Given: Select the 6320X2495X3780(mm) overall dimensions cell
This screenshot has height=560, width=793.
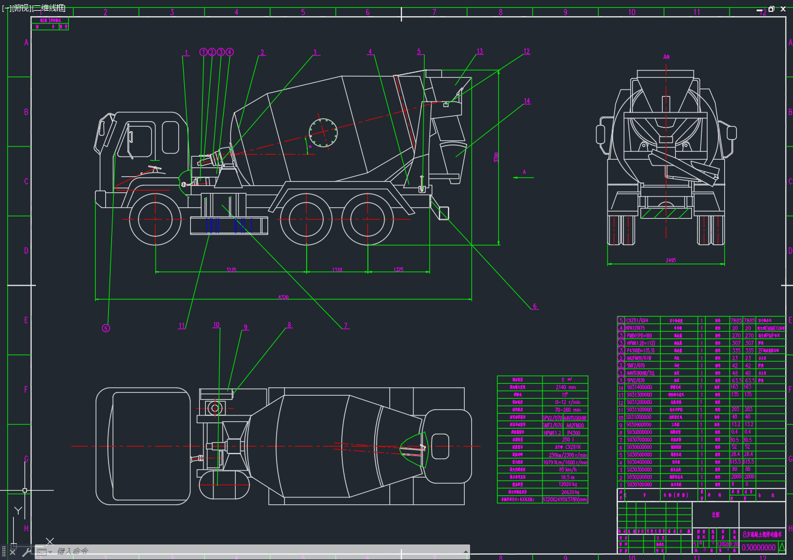Looking at the screenshot, I should (x=565, y=499).
